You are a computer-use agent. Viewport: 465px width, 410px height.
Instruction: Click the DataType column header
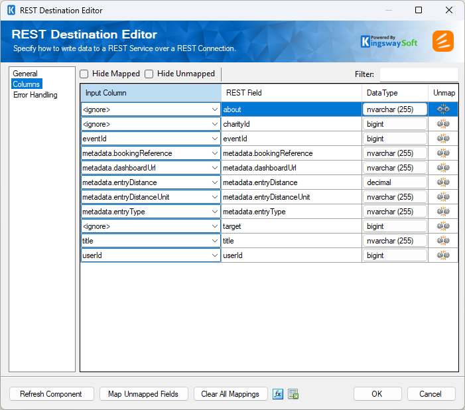coord(395,93)
